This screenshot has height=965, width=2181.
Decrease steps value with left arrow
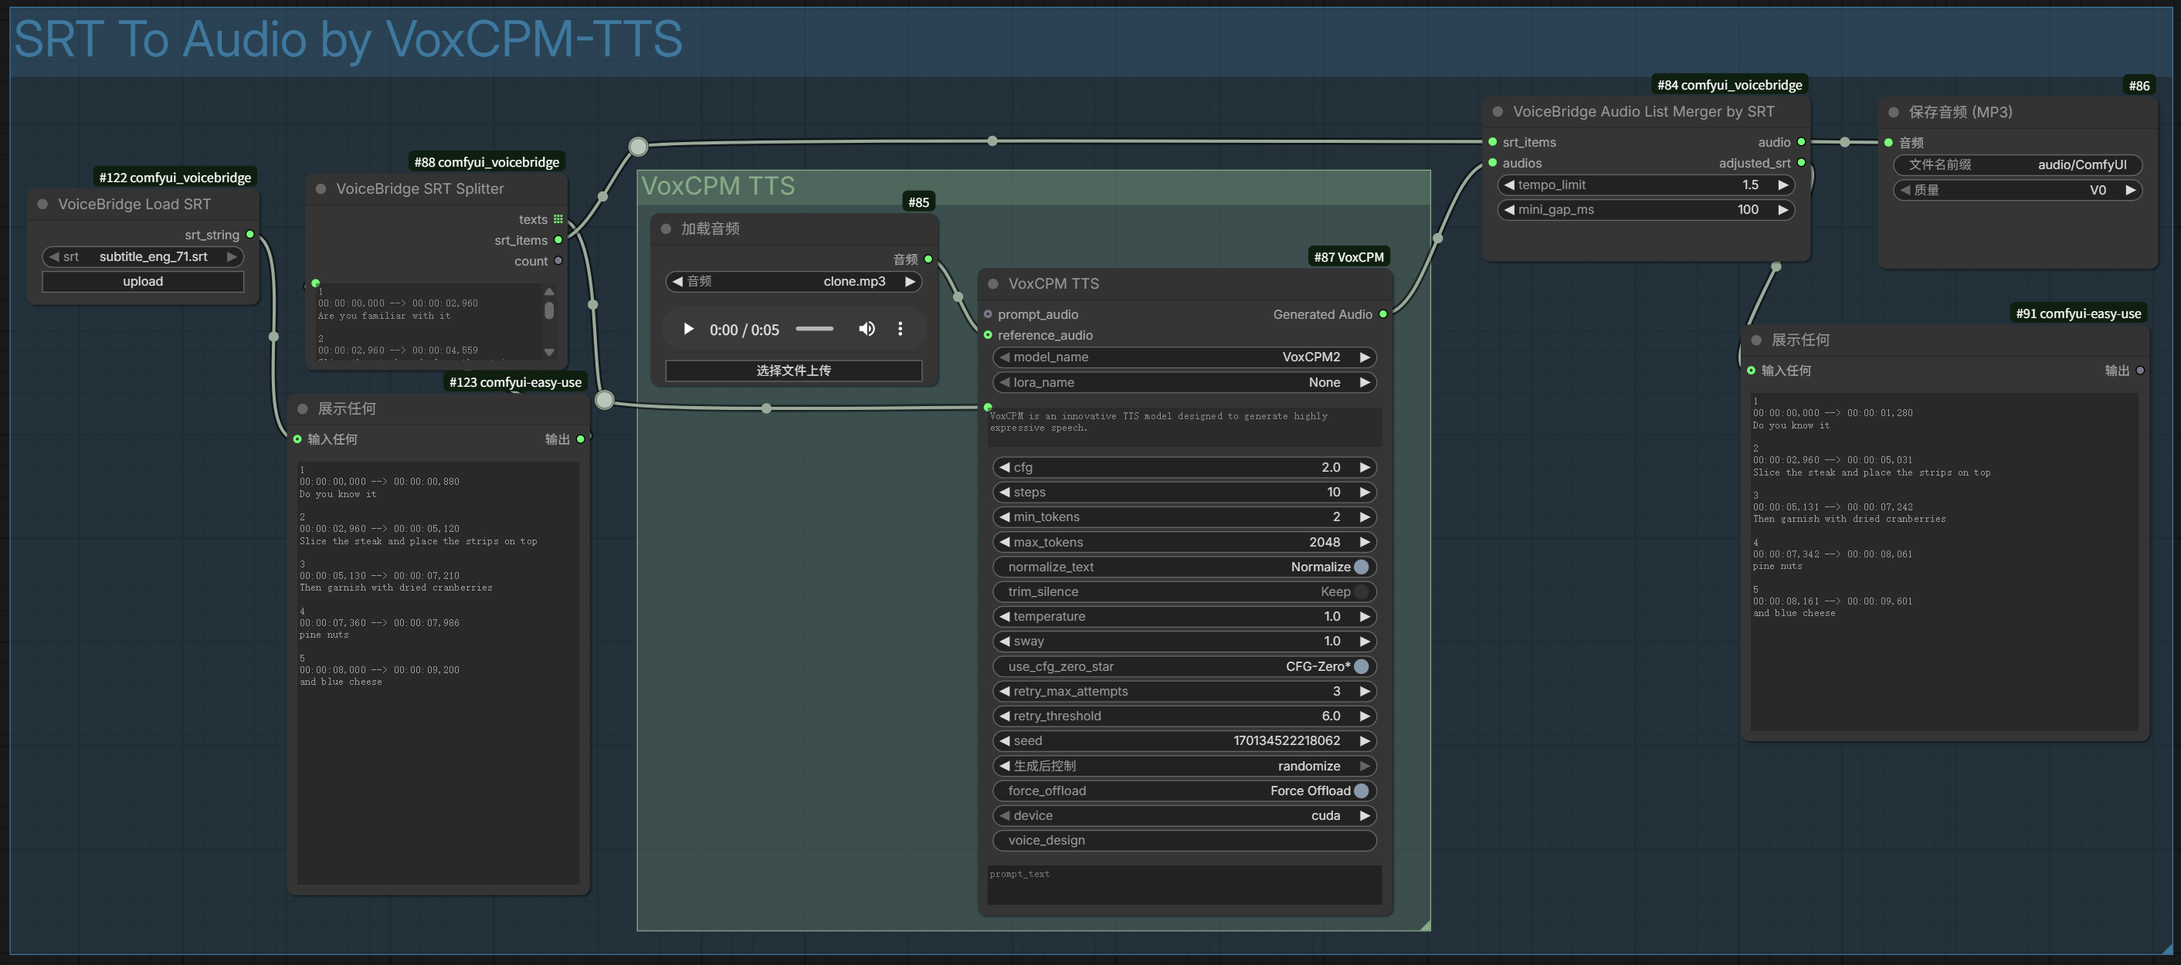tap(1004, 492)
